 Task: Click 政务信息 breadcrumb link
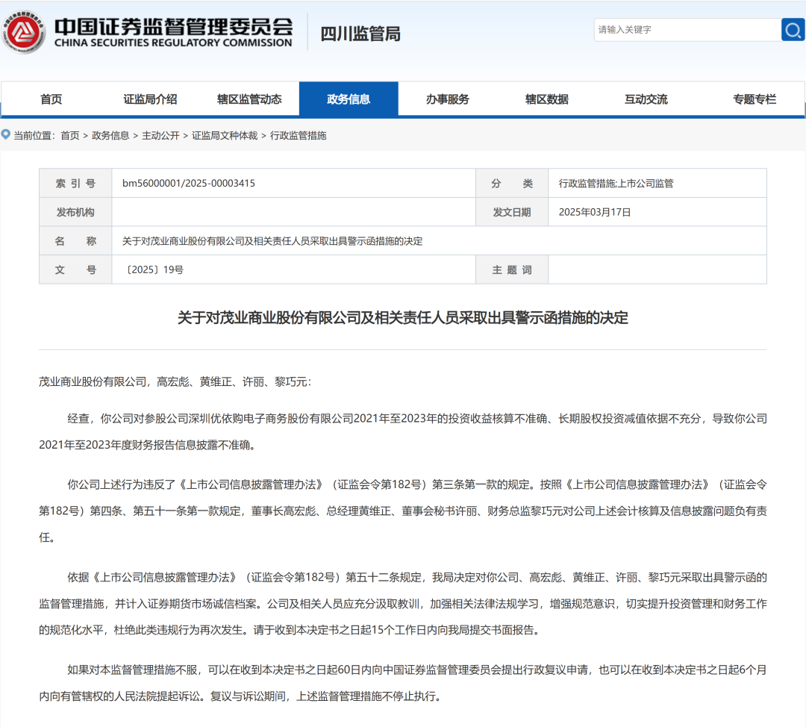110,136
